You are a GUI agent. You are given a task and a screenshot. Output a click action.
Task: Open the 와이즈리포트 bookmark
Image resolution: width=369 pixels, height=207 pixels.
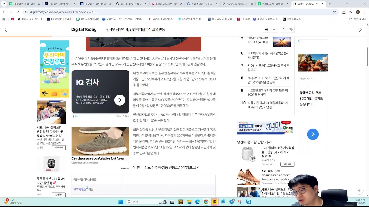292,19
